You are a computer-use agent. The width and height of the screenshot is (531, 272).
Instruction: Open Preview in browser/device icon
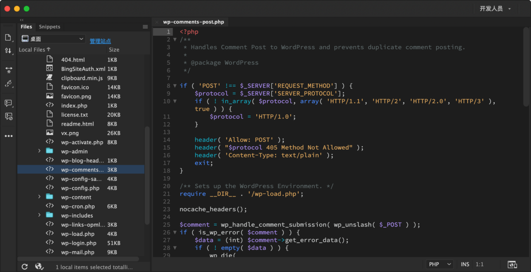(512, 264)
